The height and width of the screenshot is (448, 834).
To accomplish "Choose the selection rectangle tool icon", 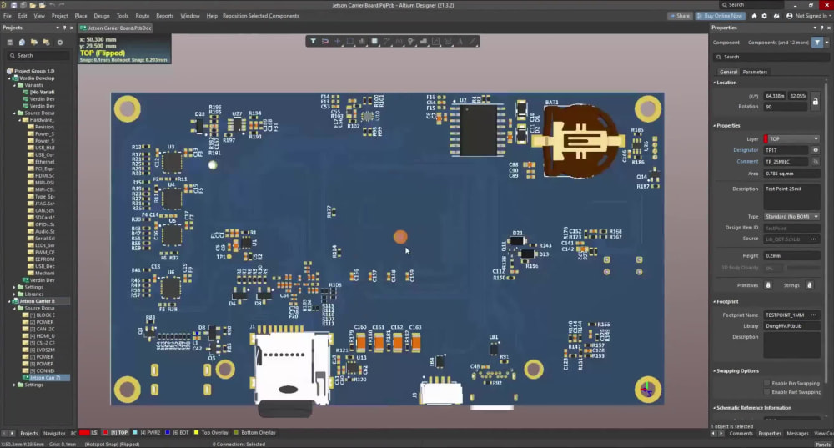I will tap(350, 41).
